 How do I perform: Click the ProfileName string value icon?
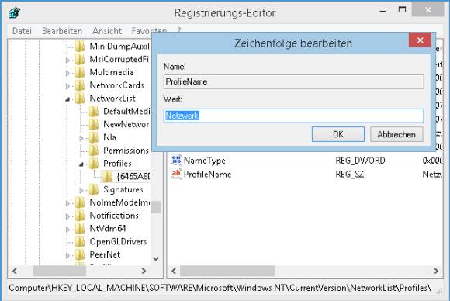pos(176,174)
